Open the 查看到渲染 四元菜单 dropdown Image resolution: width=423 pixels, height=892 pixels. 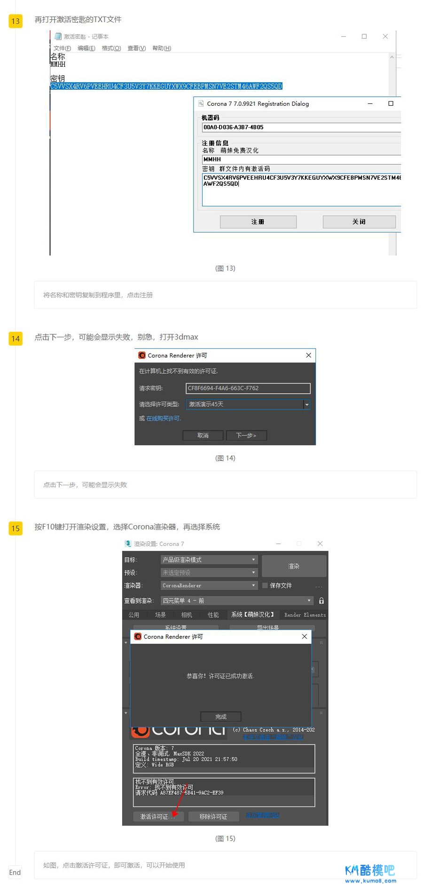point(237,600)
